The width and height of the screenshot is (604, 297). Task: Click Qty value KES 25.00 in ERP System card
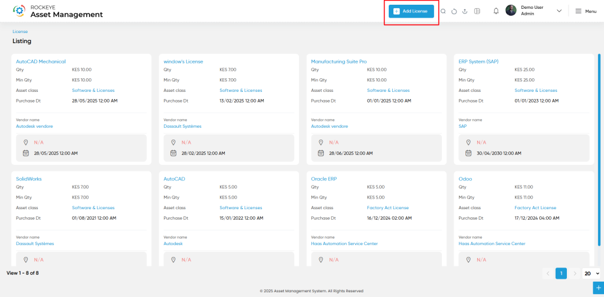(524, 70)
